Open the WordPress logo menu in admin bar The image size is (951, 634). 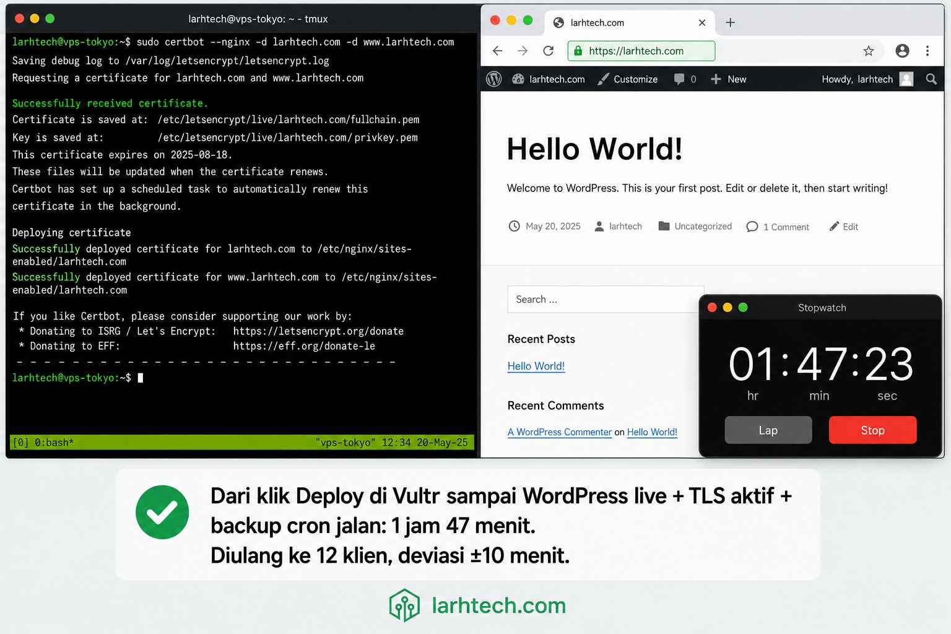tap(493, 79)
